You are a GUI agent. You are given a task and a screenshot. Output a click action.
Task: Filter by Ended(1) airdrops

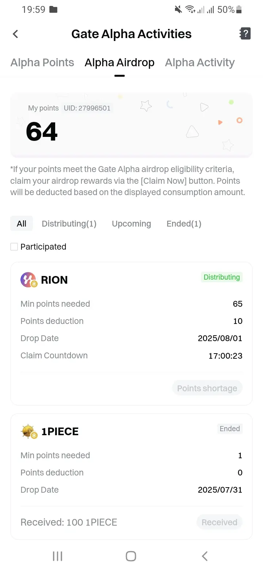(x=184, y=224)
